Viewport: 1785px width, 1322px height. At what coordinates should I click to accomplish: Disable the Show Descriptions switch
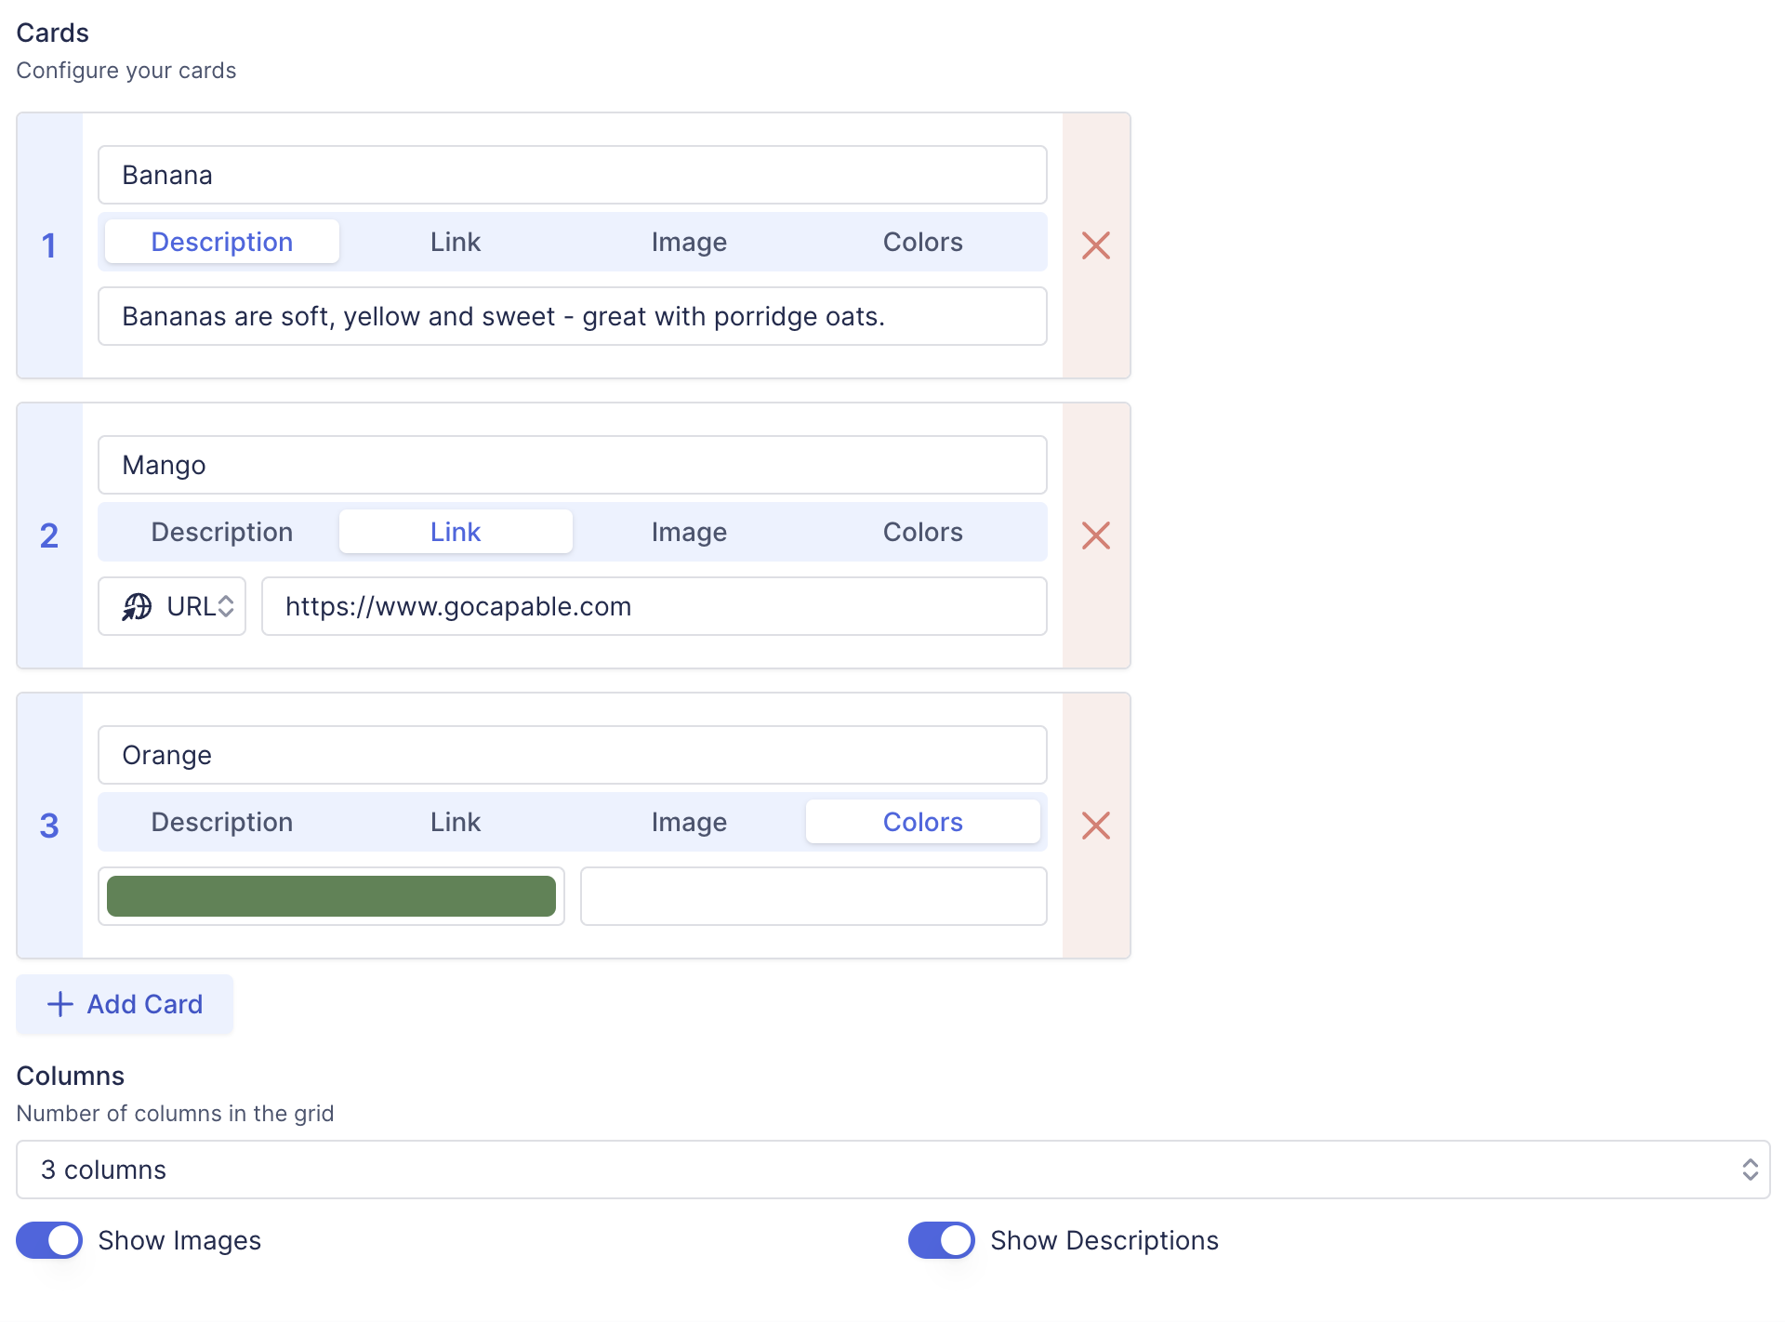pyautogui.click(x=941, y=1240)
